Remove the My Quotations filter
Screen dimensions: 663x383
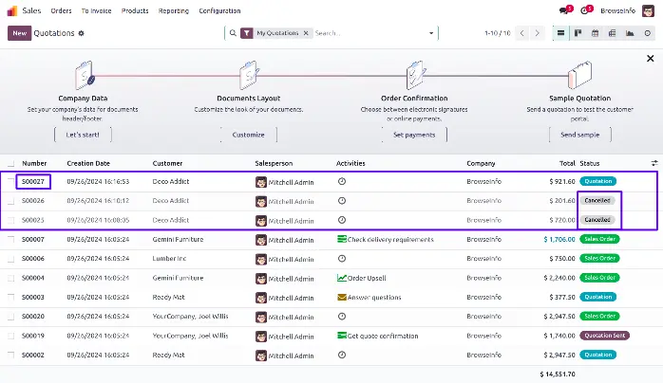pyautogui.click(x=307, y=33)
